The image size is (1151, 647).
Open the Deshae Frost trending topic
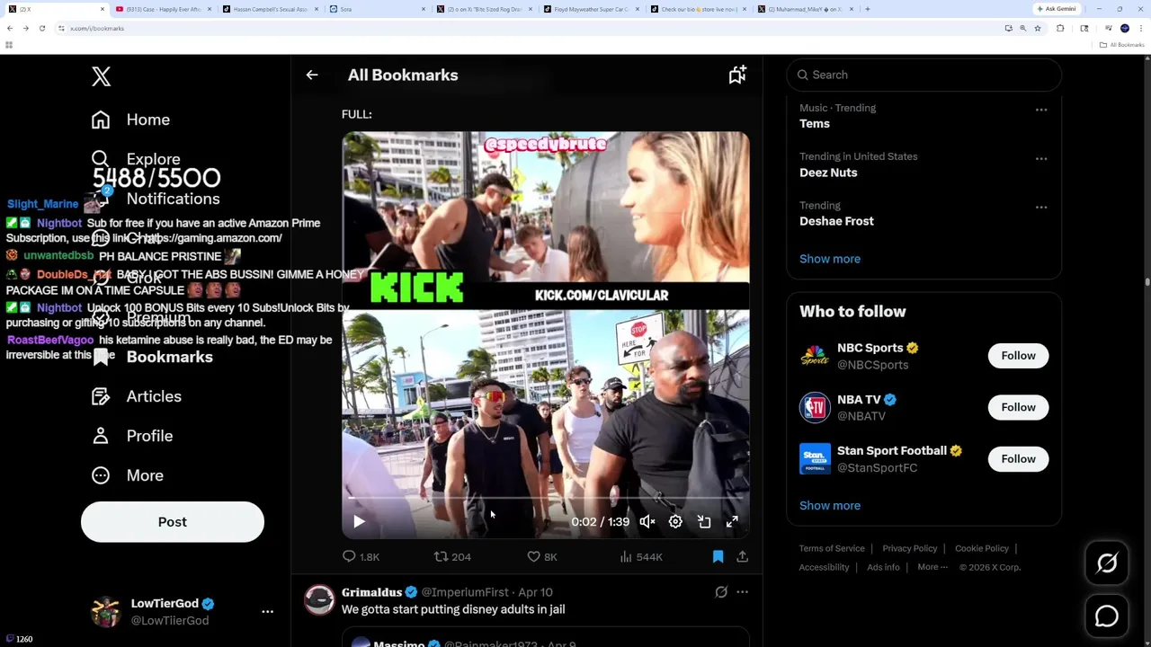[x=836, y=221]
